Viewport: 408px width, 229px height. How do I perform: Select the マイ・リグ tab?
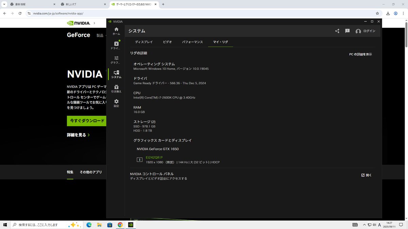(221, 42)
